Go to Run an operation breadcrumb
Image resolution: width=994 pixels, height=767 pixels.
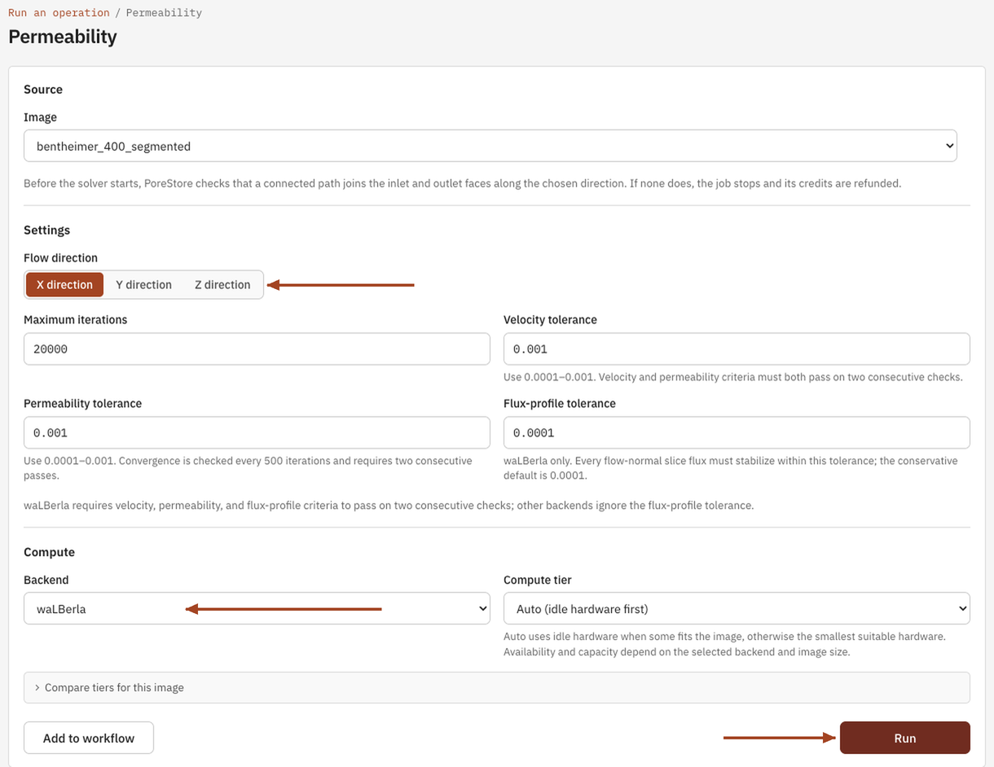59,13
